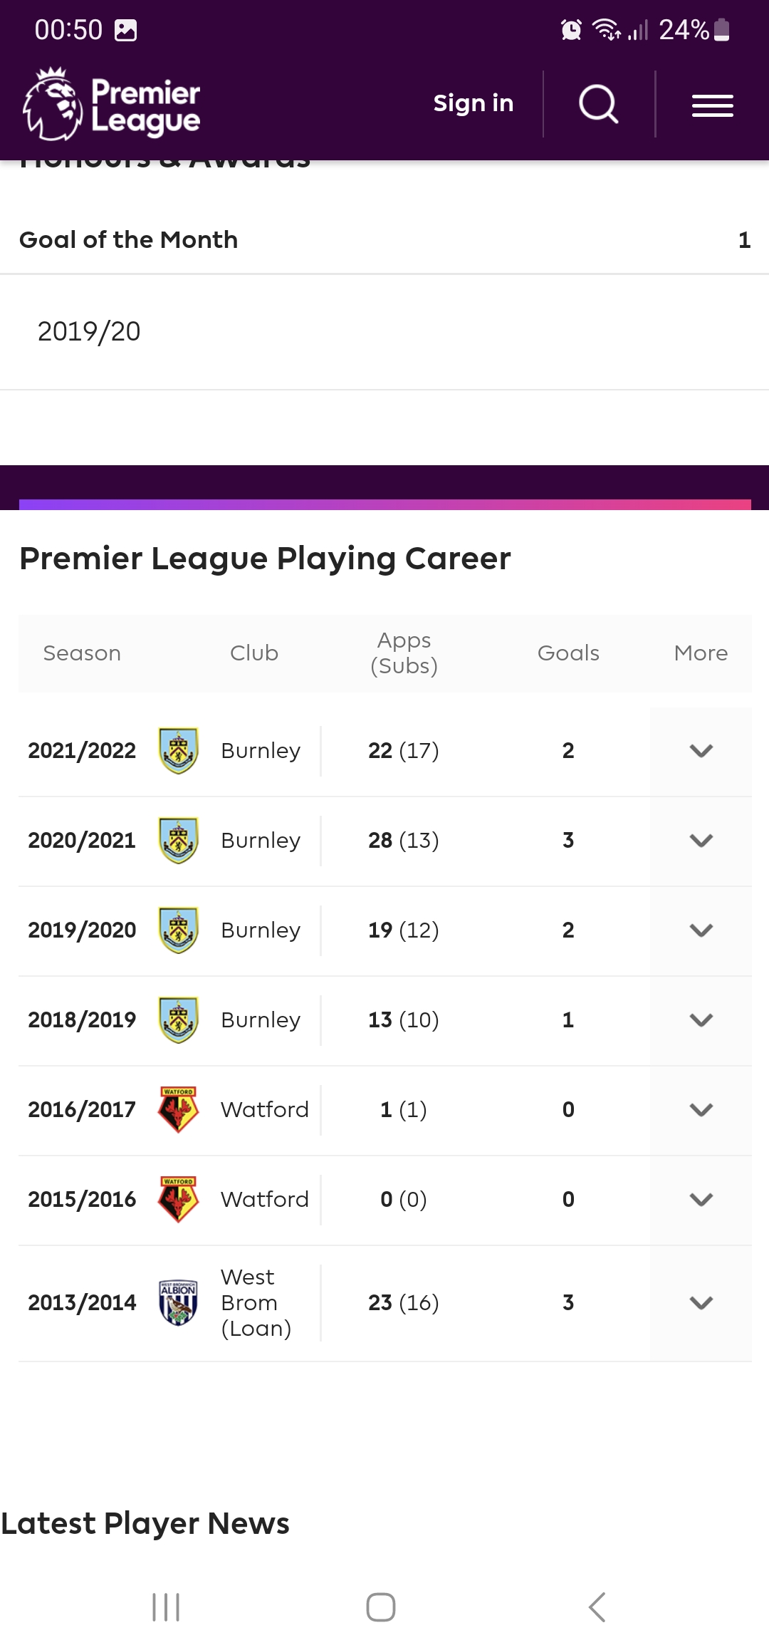The image size is (769, 1650).
Task: Open Android recent apps button
Action: tap(166, 1607)
